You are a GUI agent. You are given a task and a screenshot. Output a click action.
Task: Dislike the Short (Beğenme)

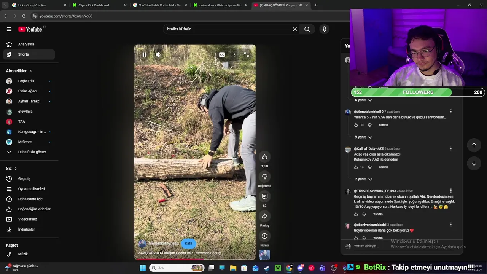pyautogui.click(x=264, y=177)
